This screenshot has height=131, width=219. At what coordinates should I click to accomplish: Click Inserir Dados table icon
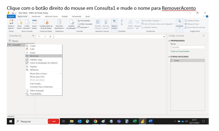34,22
